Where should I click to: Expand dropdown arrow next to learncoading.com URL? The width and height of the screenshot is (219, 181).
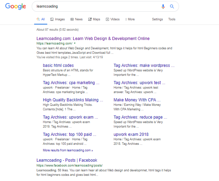75,43
